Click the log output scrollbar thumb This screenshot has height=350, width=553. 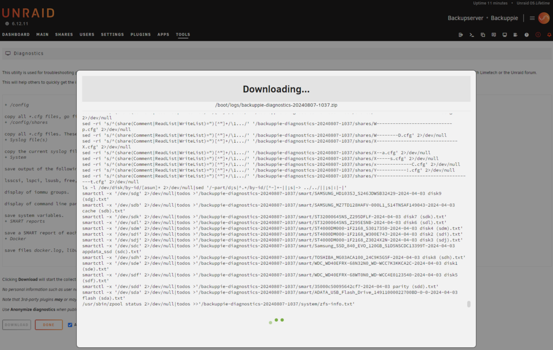coord(469,304)
